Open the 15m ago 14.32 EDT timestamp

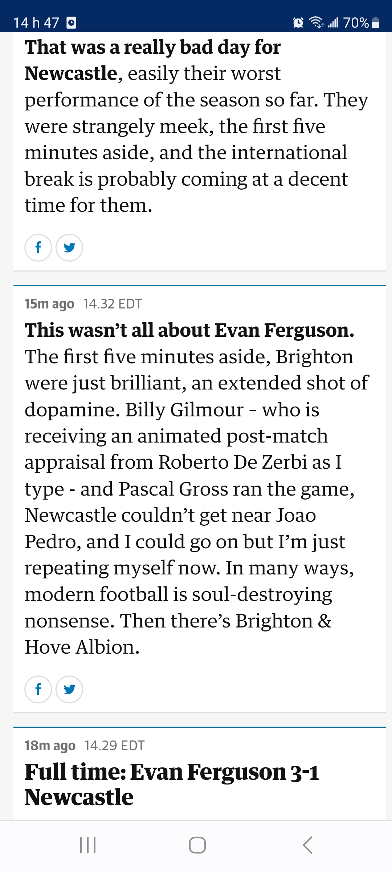(x=83, y=304)
